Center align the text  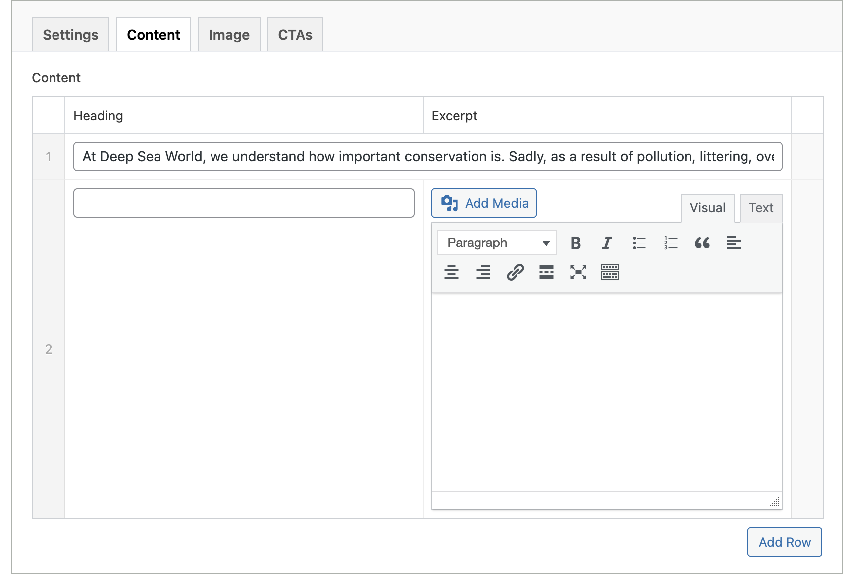[x=451, y=272]
